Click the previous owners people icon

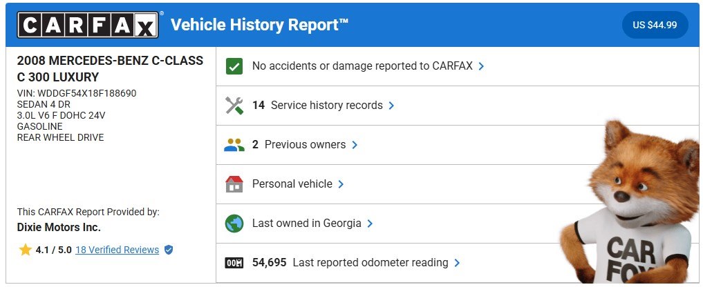(x=234, y=145)
